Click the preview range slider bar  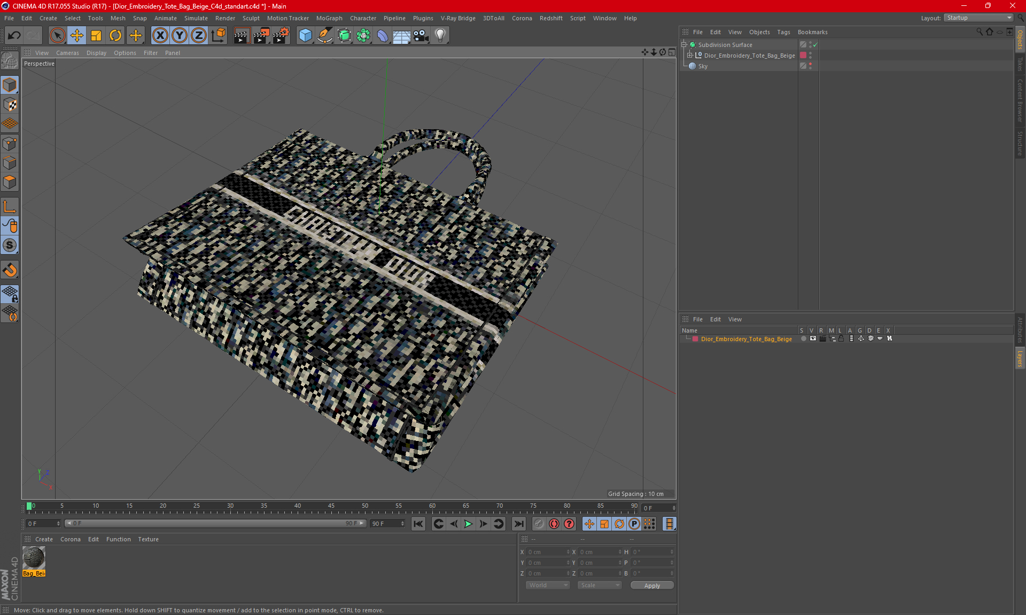(215, 523)
